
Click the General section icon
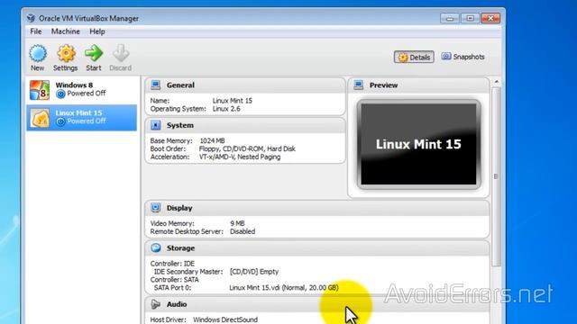(x=156, y=85)
